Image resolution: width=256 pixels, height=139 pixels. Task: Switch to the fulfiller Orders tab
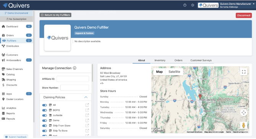(178, 61)
